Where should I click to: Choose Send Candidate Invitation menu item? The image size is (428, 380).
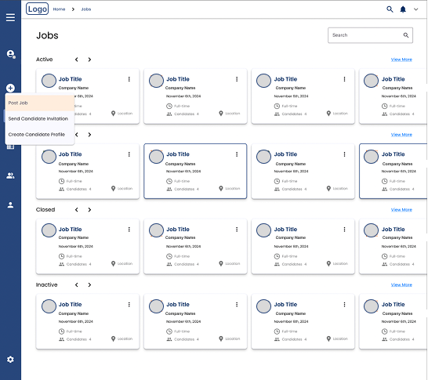click(39, 118)
